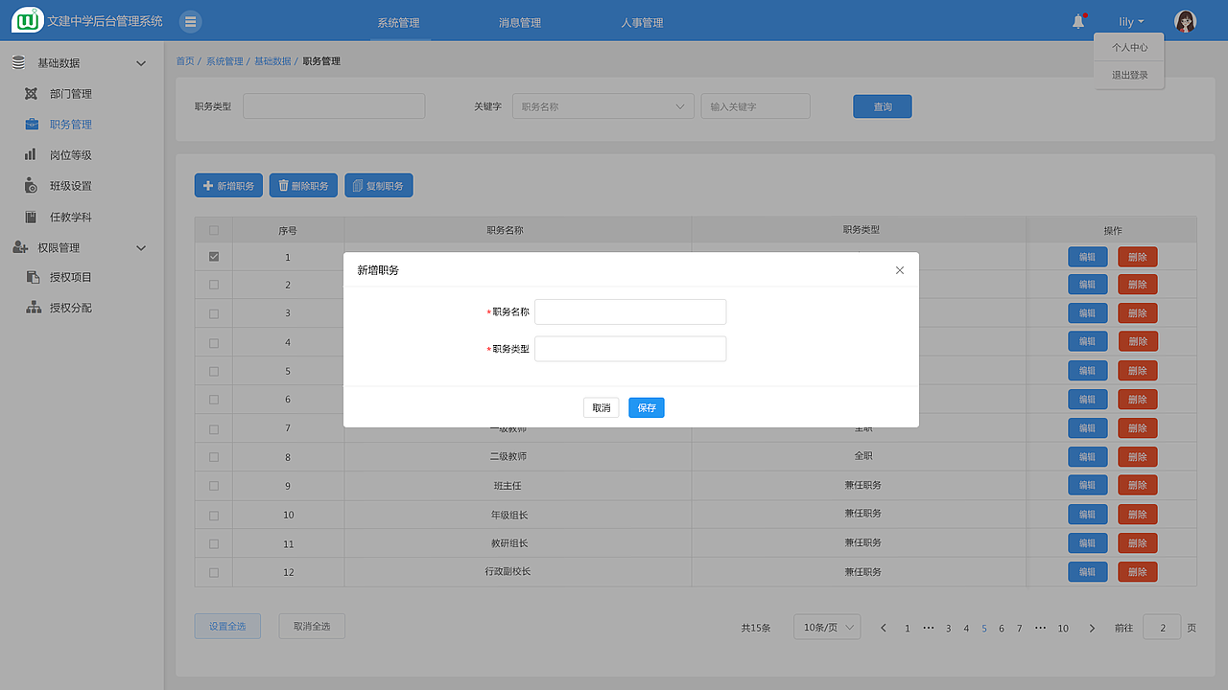Collapse the 基础数据 sidebar group
Image resolution: width=1228 pixels, height=690 pixels.
[x=140, y=61]
